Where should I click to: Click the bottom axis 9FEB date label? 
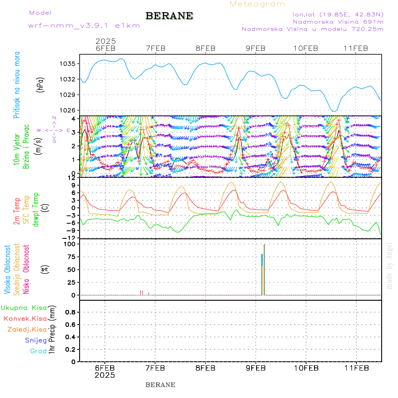click(x=256, y=368)
